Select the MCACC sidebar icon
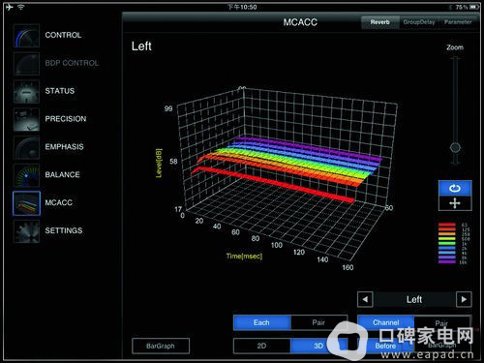 [26, 203]
